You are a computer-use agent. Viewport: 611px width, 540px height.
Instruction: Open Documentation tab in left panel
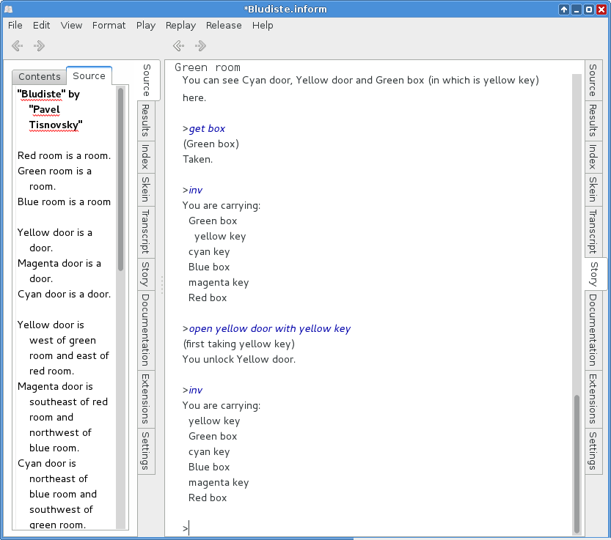[146, 330]
